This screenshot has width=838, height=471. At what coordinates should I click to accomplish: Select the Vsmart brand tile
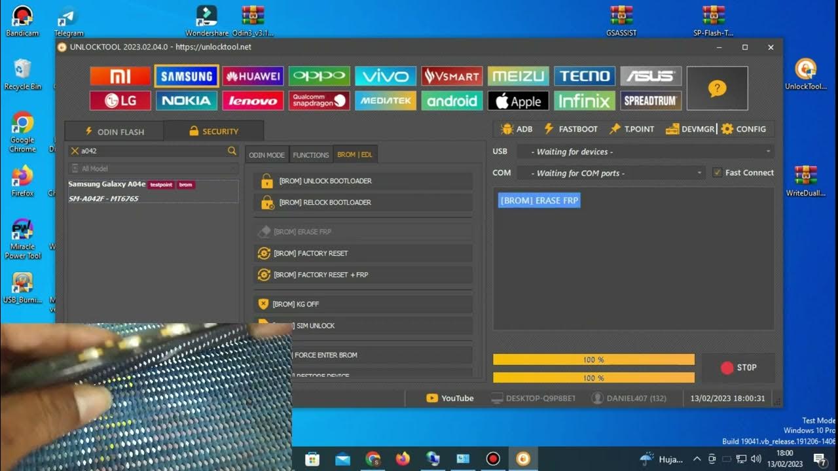pyautogui.click(x=452, y=77)
